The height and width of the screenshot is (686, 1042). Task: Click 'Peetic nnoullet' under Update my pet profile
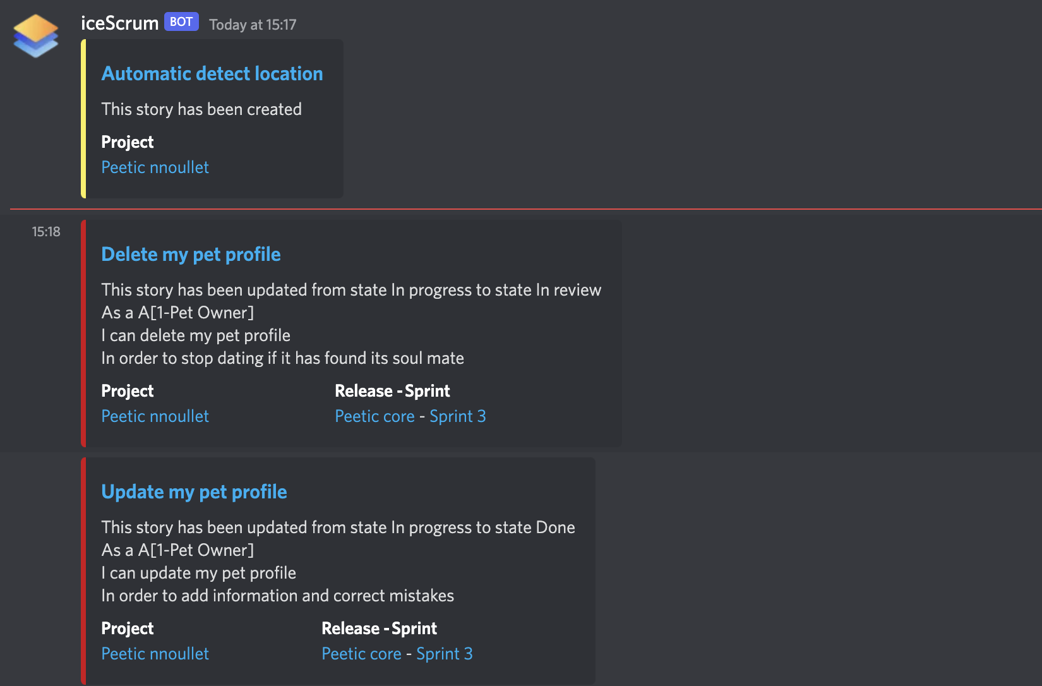point(155,653)
